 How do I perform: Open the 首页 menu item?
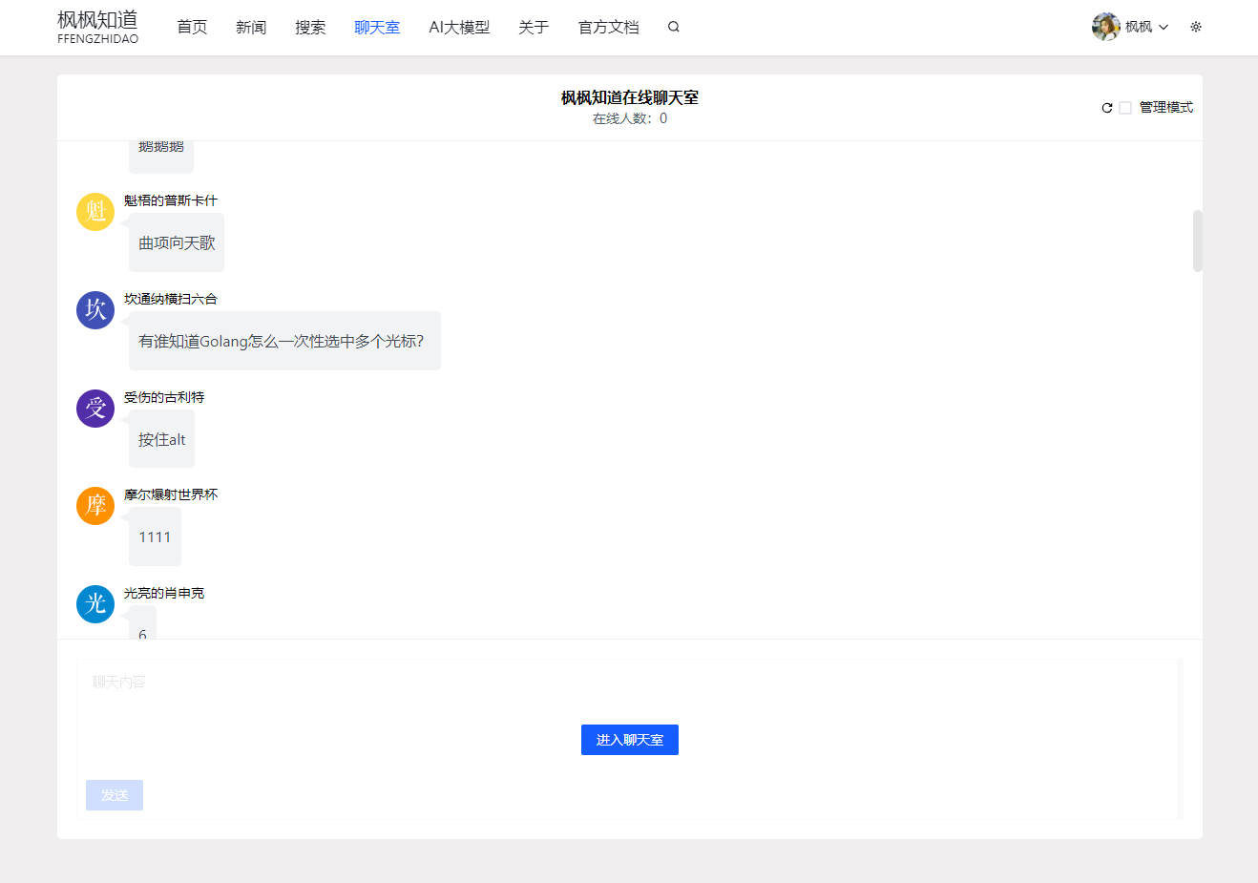[x=192, y=28]
